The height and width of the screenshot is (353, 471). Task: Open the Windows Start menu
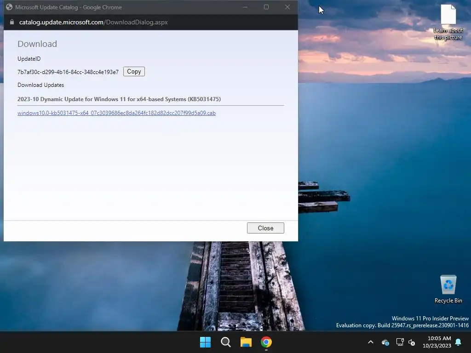(206, 342)
